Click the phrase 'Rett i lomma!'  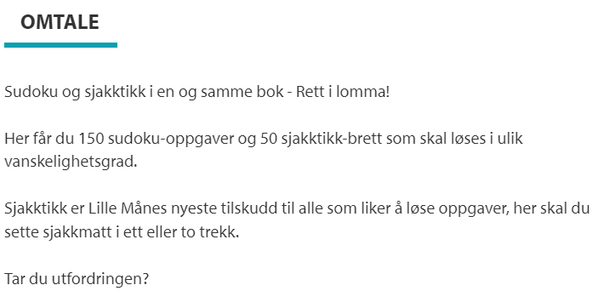[x=343, y=92]
